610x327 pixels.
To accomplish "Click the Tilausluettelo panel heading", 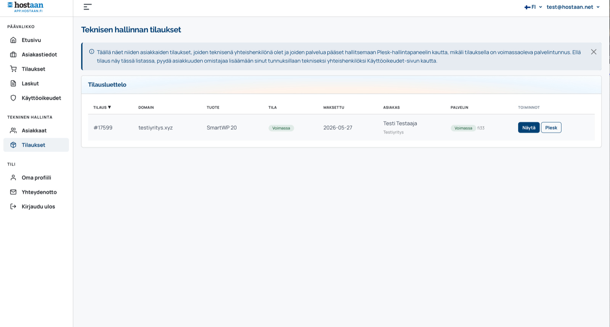I will click(107, 85).
